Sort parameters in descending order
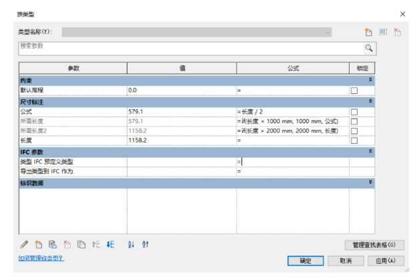417x279 pixels. tap(145, 244)
